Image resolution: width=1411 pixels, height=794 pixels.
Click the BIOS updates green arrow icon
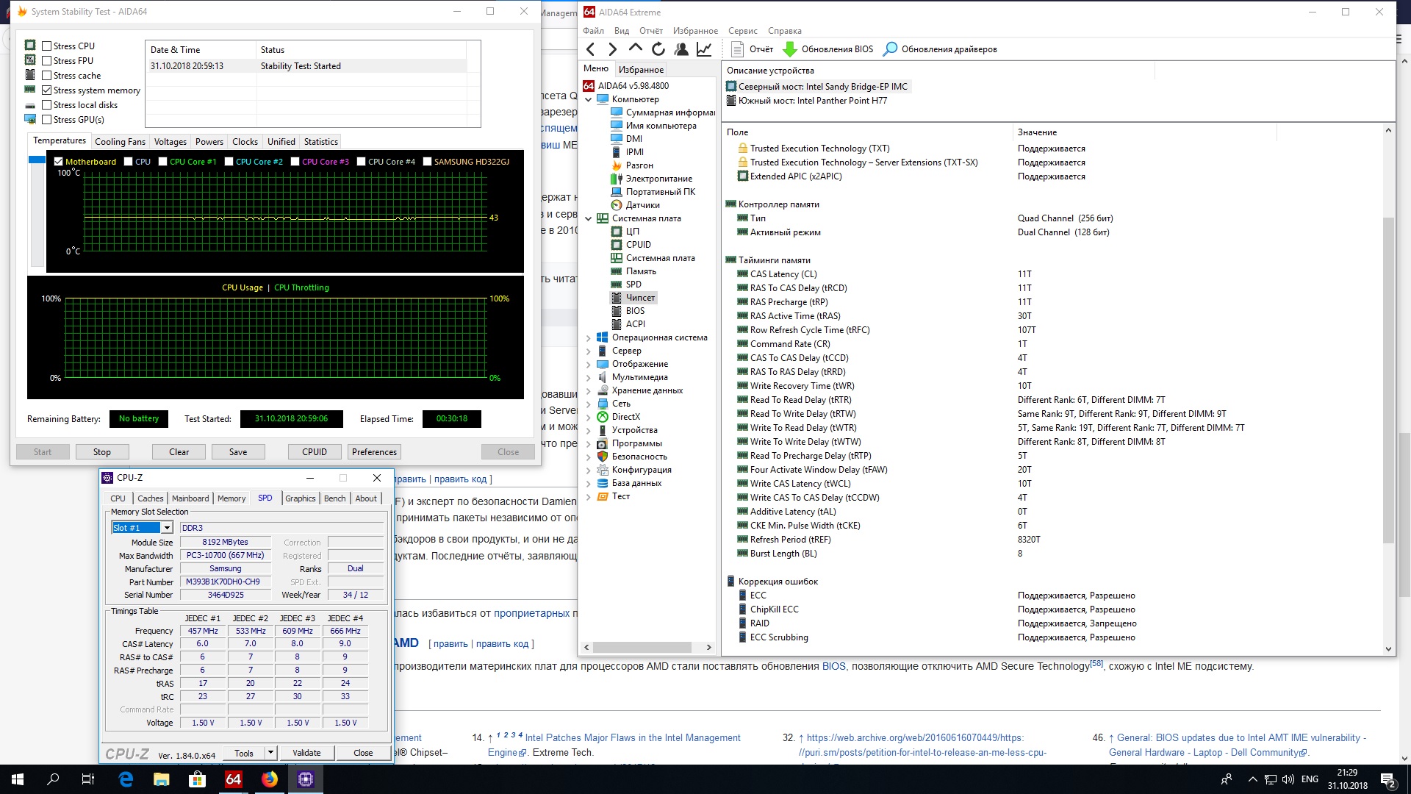click(x=790, y=49)
